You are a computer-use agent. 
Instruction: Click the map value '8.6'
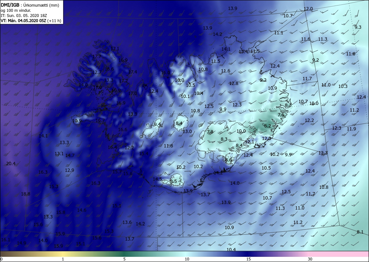[x=228, y=160]
